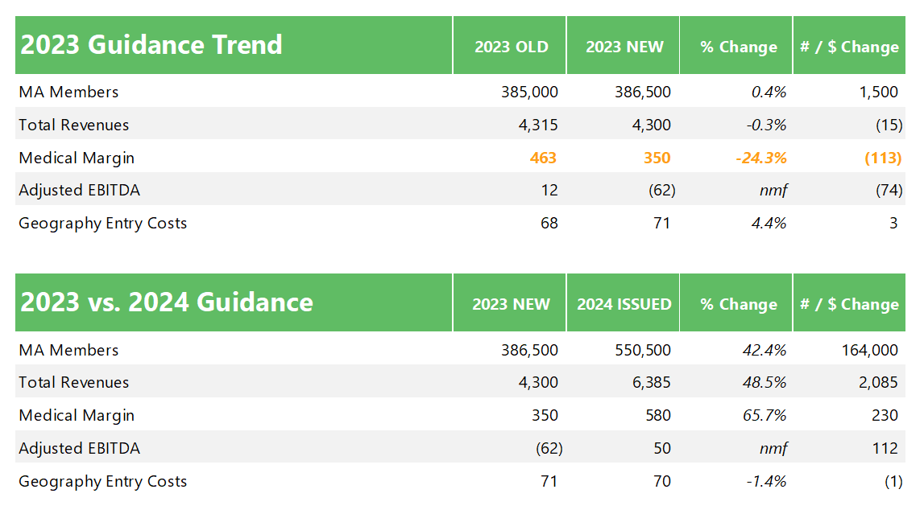Click the 6,385 Total Revenues value
The width and height of the screenshot is (924, 514).
pos(653,383)
